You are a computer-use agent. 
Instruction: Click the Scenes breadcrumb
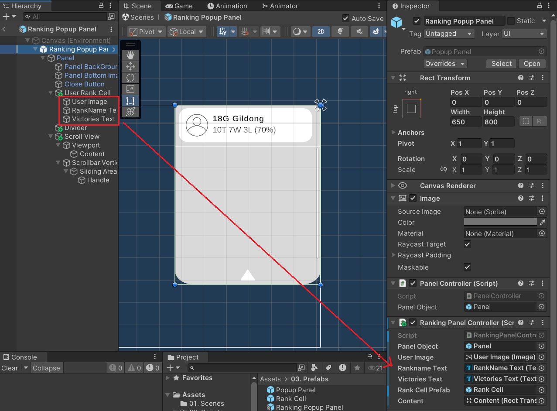(x=138, y=17)
